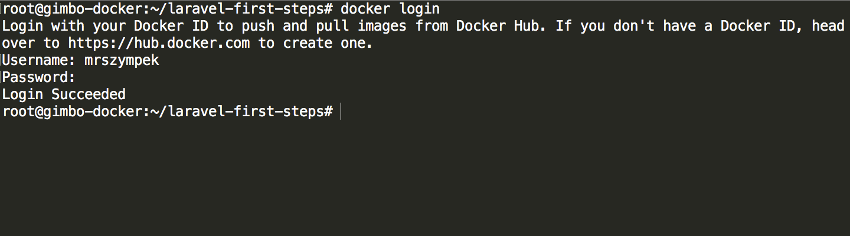Click the word 'from' before Docker Hub

pyautogui.click(x=431, y=26)
